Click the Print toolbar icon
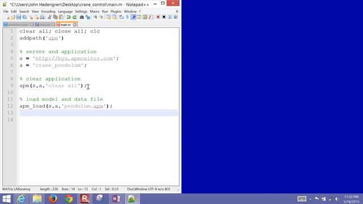 pyautogui.click(x=43, y=17)
